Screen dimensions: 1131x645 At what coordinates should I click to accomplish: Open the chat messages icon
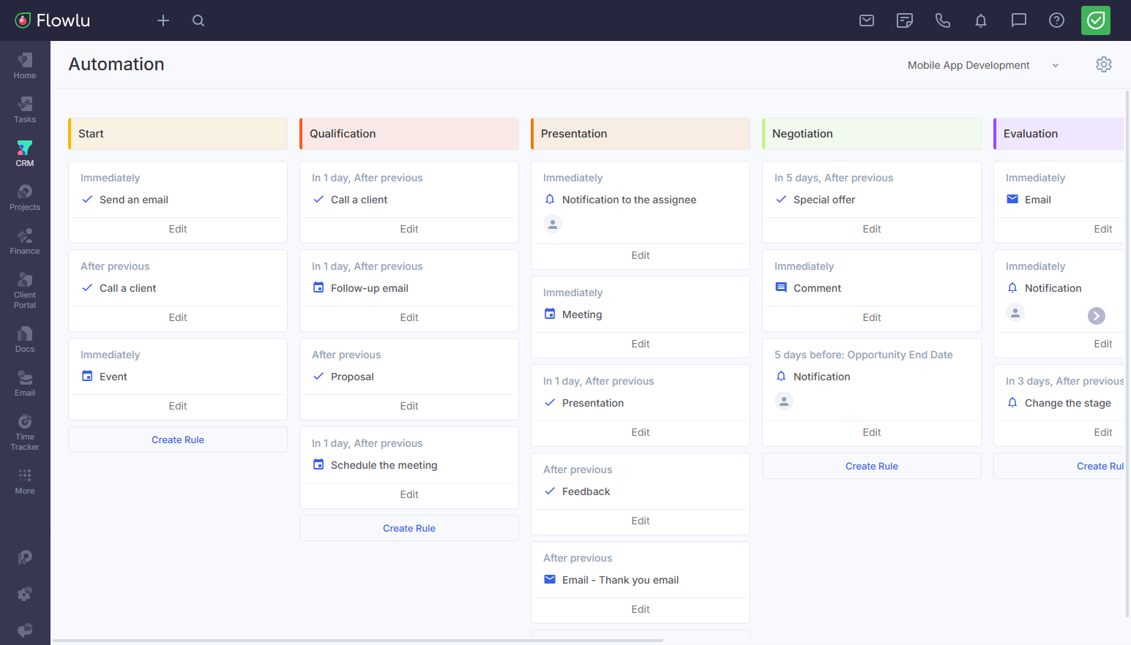1019,20
